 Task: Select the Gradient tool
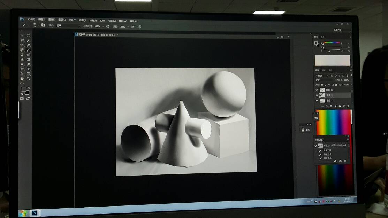coord(29,60)
